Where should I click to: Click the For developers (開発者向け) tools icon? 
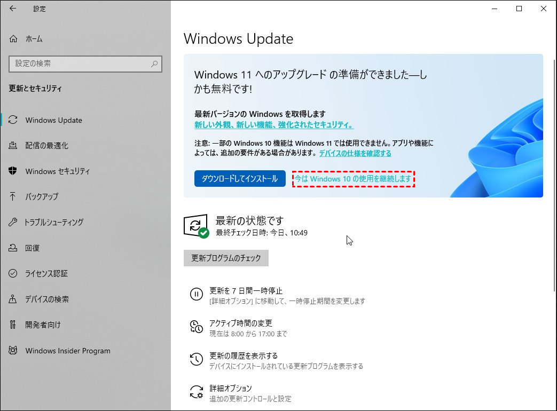point(13,325)
